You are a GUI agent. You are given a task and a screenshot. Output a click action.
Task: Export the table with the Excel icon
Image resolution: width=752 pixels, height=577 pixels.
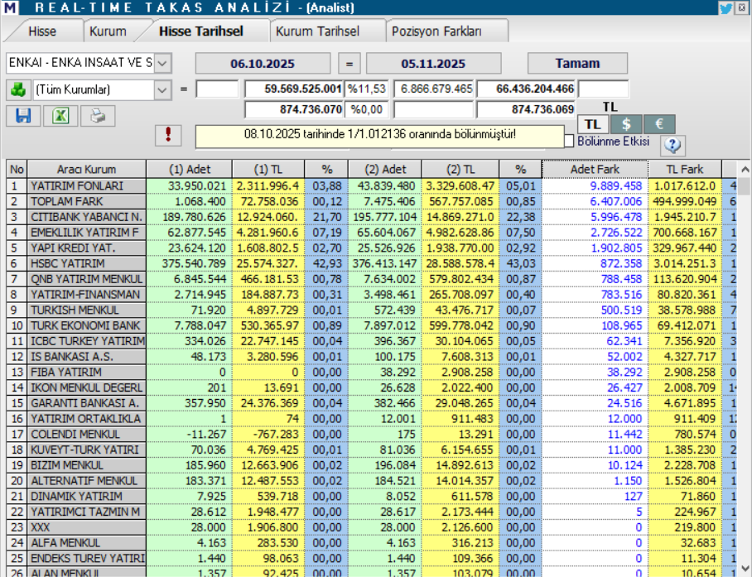tap(60, 116)
